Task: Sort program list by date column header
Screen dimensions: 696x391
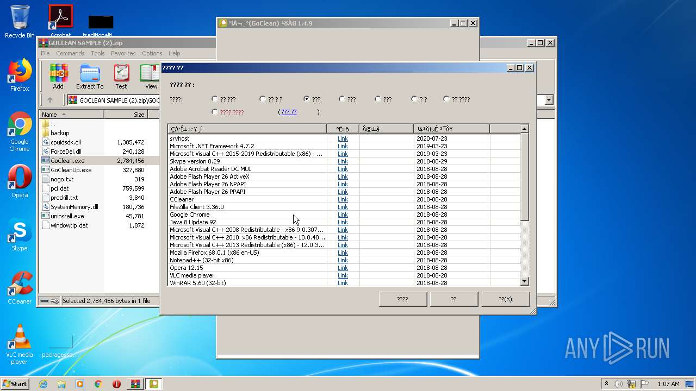Action: point(451,129)
